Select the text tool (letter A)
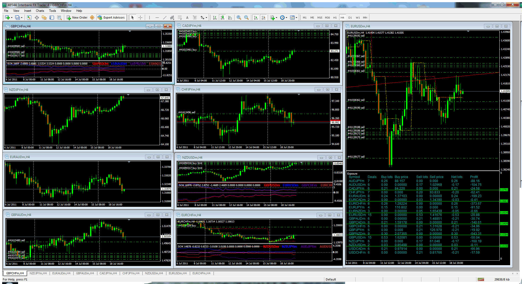Screen dimensions: 522x284 click(187, 17)
